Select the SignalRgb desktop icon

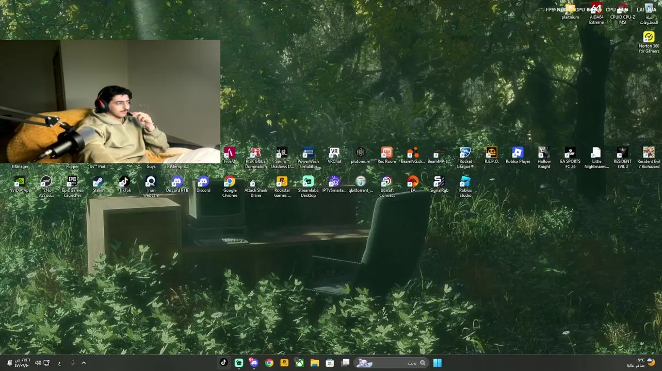[439, 181]
